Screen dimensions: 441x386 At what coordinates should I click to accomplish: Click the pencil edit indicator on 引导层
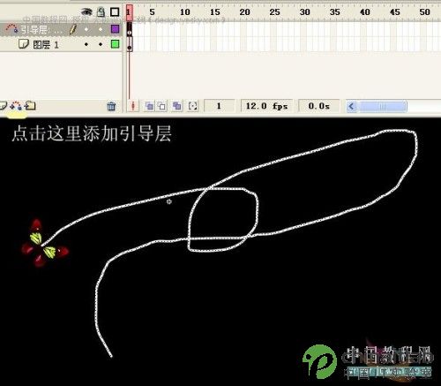click(x=73, y=29)
